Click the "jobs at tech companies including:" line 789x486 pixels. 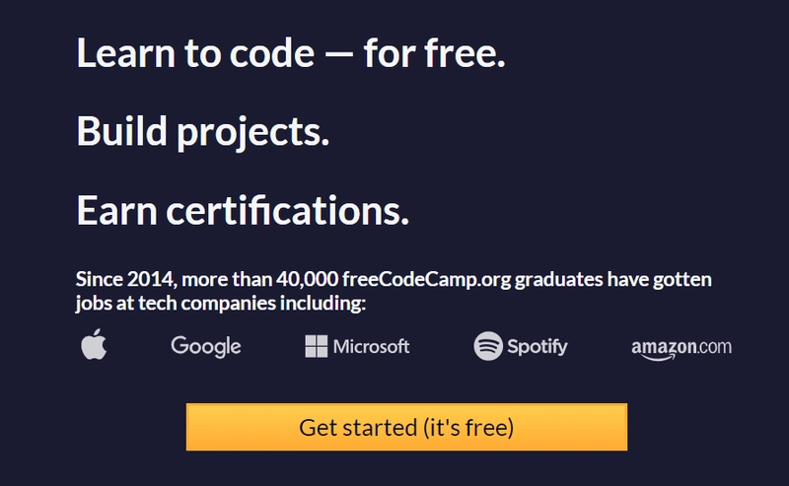(x=221, y=304)
